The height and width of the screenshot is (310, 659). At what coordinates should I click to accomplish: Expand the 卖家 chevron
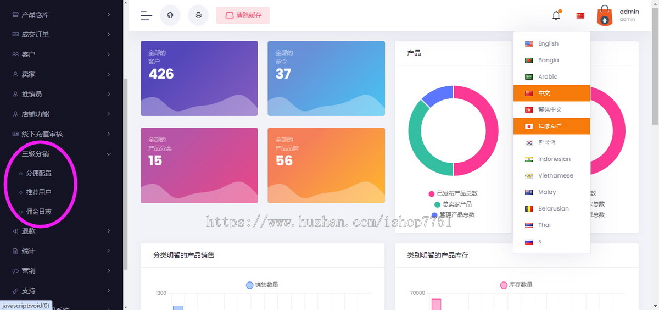click(109, 74)
